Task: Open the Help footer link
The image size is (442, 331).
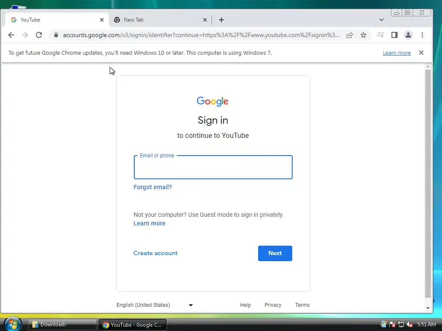Action: coord(245,305)
